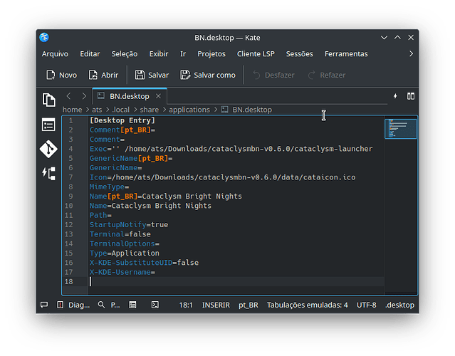Image resolution: width=455 pixels, height=356 pixels.
Task: Click the greyed Desfazer undo button
Action: click(273, 75)
